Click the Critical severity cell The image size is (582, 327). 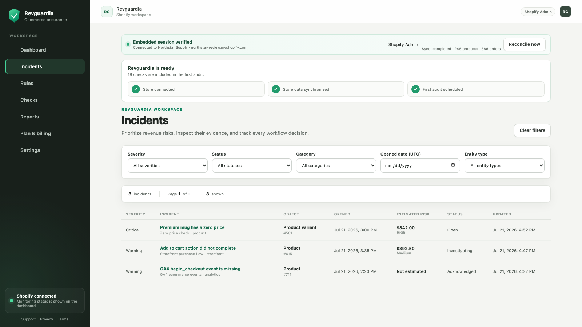(133, 230)
